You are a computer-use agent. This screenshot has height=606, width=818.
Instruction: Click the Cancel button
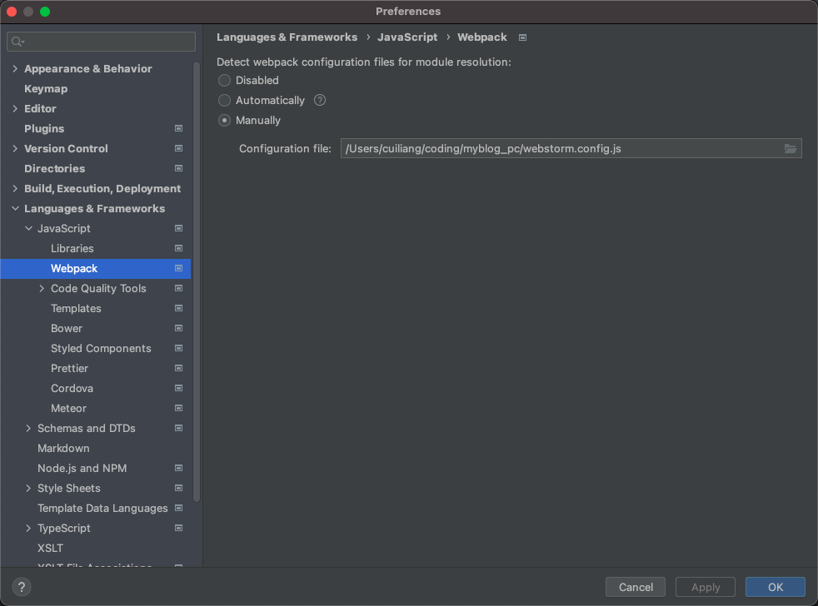click(x=636, y=587)
